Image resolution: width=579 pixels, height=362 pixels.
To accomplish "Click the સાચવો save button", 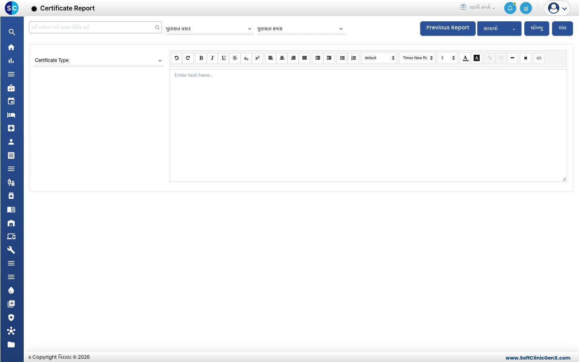I will coord(491,29).
